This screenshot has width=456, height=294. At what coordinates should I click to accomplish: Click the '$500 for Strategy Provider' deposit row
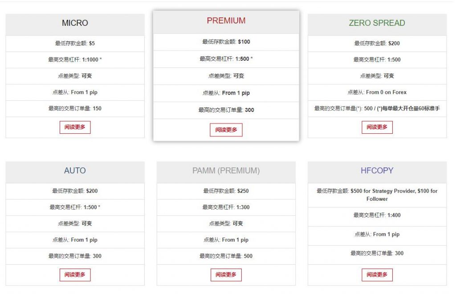377,195
